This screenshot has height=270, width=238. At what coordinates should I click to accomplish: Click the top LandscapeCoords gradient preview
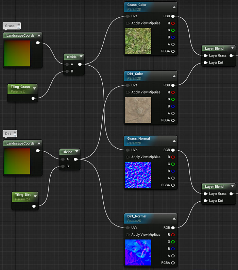17,54
